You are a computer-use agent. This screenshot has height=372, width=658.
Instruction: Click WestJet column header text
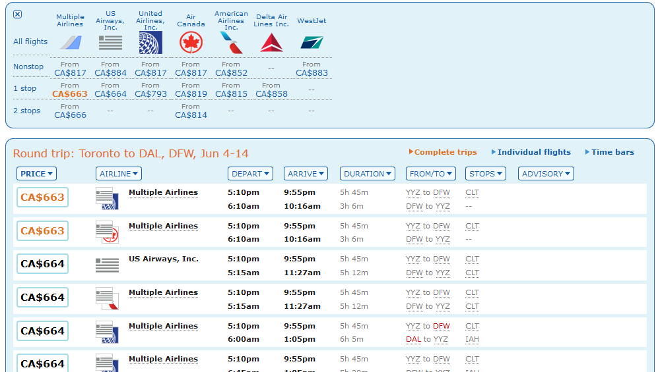(312, 21)
